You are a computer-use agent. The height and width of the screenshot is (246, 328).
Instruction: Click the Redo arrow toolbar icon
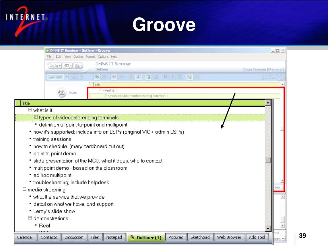pos(104,77)
